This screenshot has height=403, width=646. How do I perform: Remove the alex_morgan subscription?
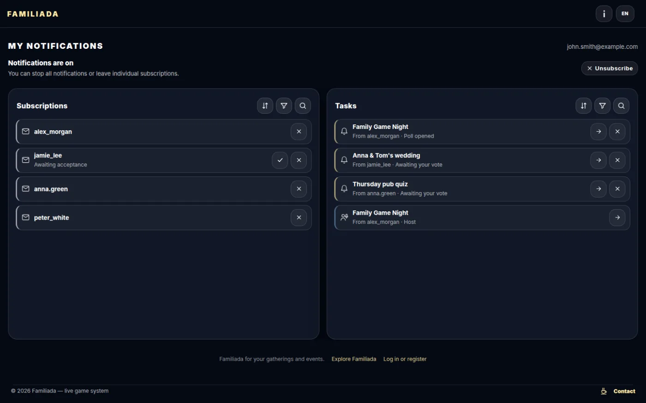point(299,132)
